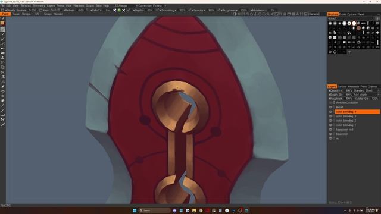This screenshot has width=381, height=214.
Task: Switch to the Materials panel tab
Action: pyautogui.click(x=353, y=87)
